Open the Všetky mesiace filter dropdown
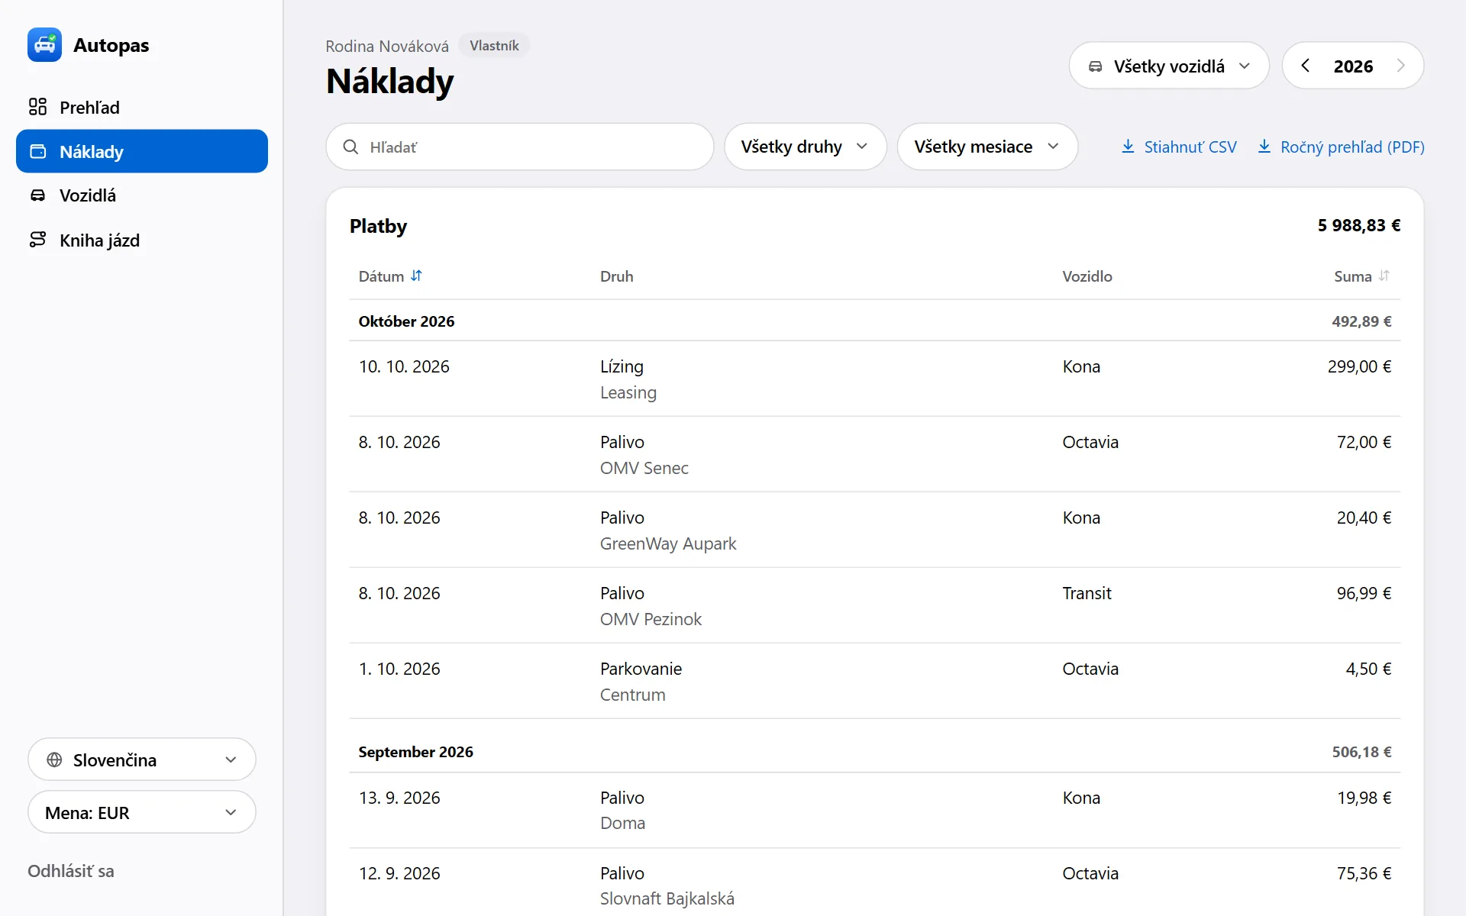1466x916 pixels. coord(987,147)
